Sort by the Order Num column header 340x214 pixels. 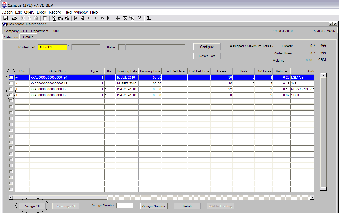[57, 71]
